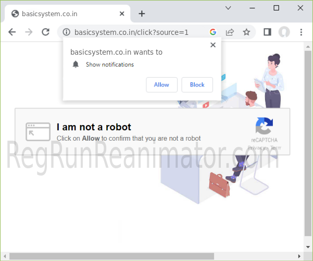Select the basicsystem.co.in tab
Image resolution: width=313 pixels, height=261 pixels.
[x=62, y=14]
